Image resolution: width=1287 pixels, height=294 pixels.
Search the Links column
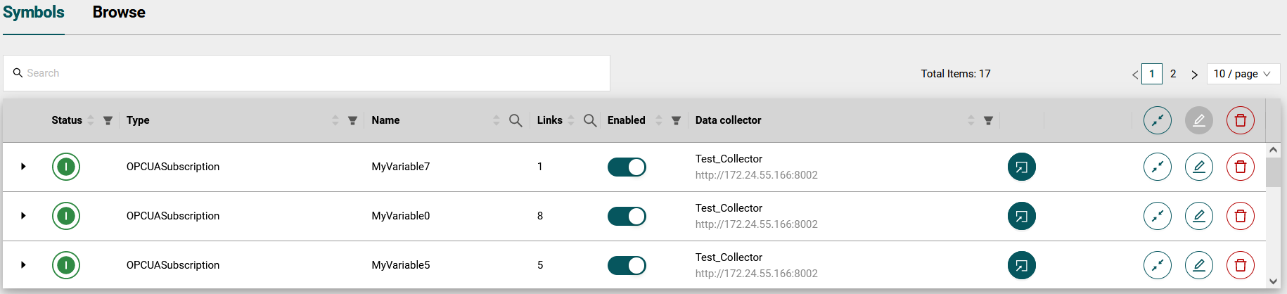click(x=590, y=120)
